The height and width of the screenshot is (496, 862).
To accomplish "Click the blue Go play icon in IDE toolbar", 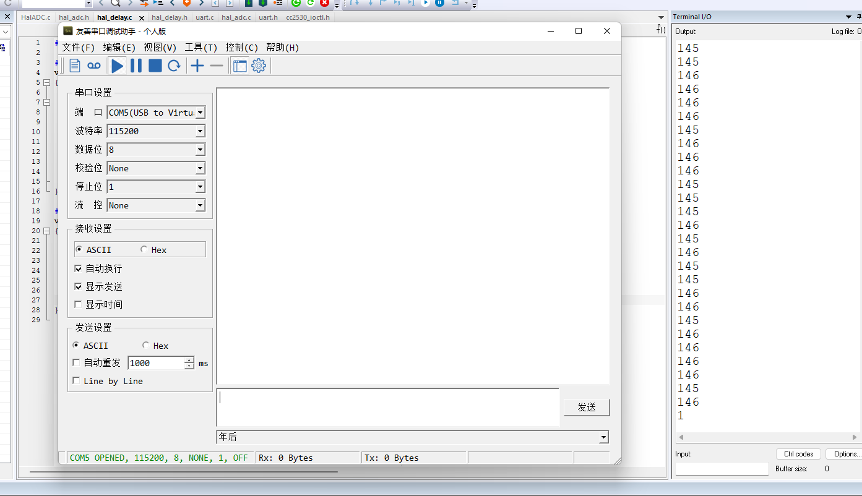I will [426, 3].
